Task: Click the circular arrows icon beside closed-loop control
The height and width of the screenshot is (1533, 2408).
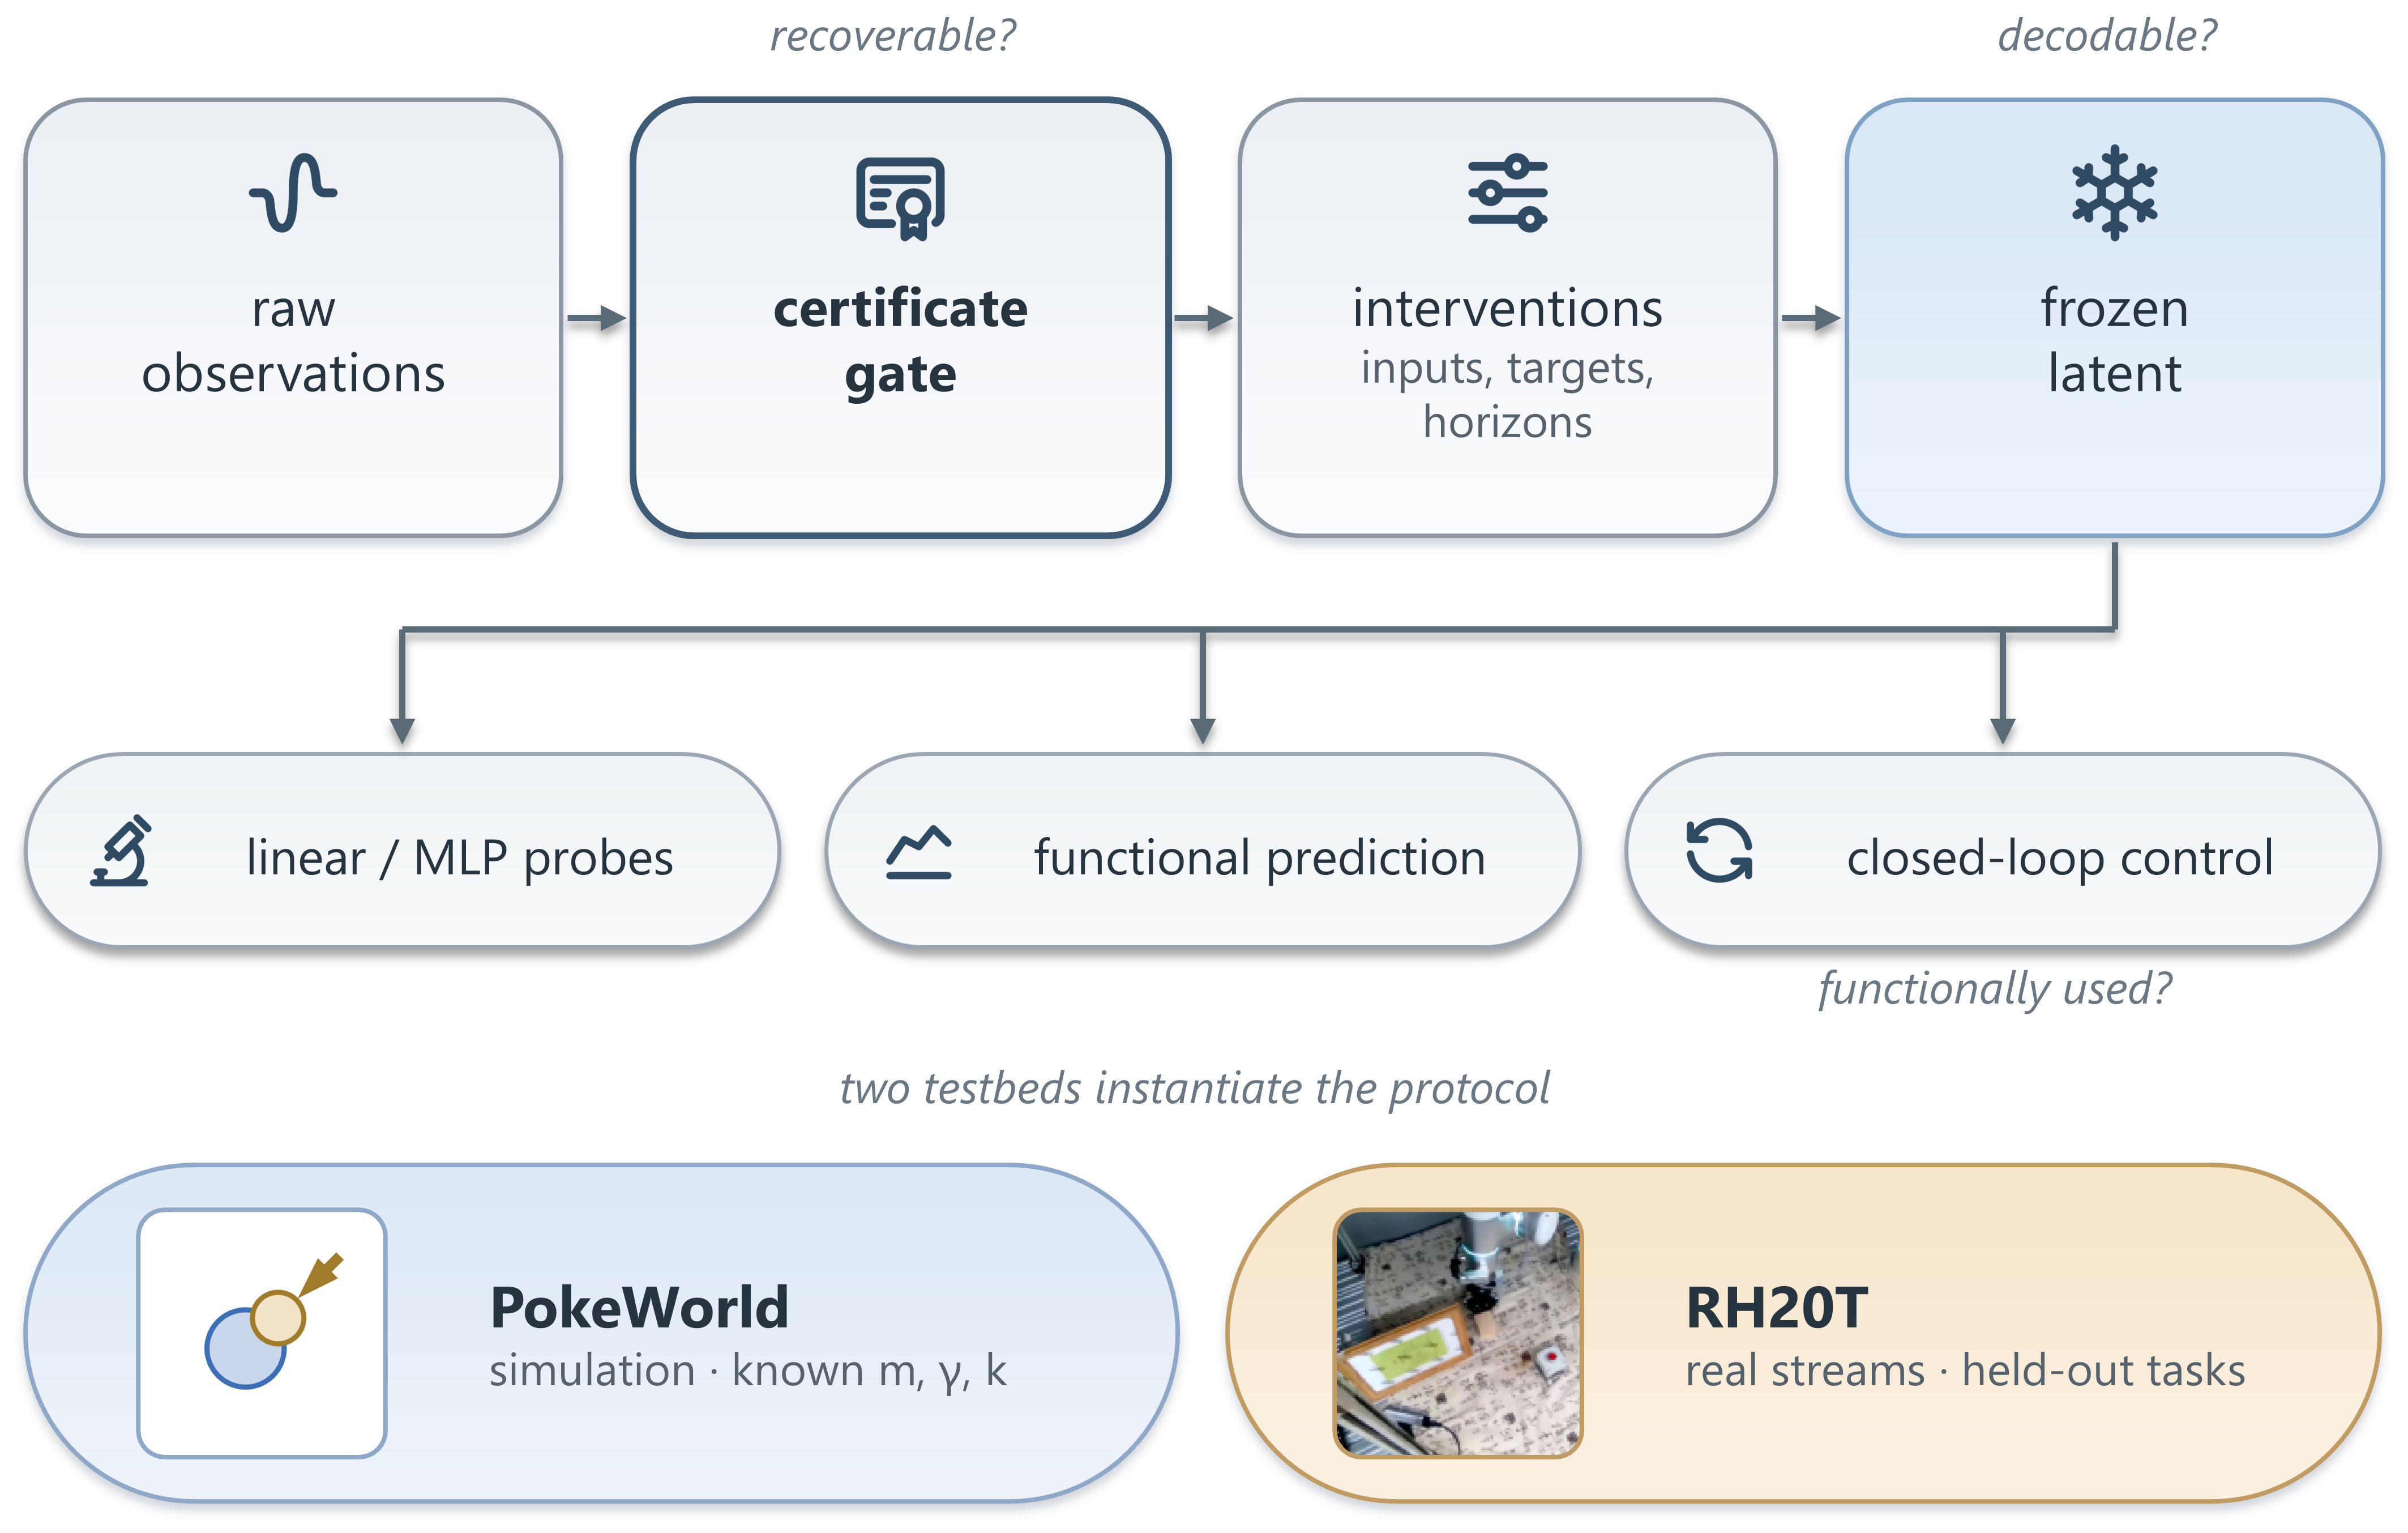Action: click(1719, 851)
